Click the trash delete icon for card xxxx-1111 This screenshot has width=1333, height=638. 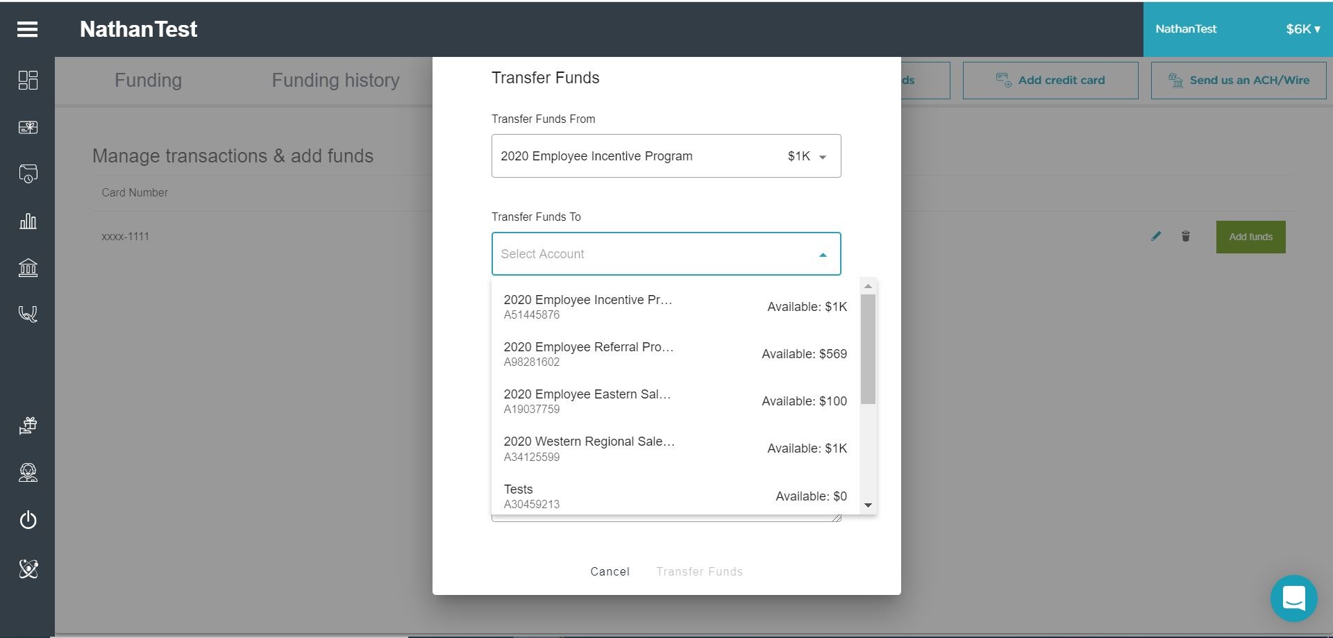click(1185, 237)
